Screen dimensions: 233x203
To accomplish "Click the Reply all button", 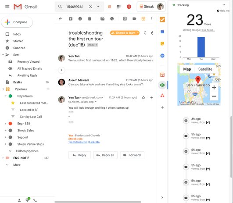I will click(x=105, y=155).
